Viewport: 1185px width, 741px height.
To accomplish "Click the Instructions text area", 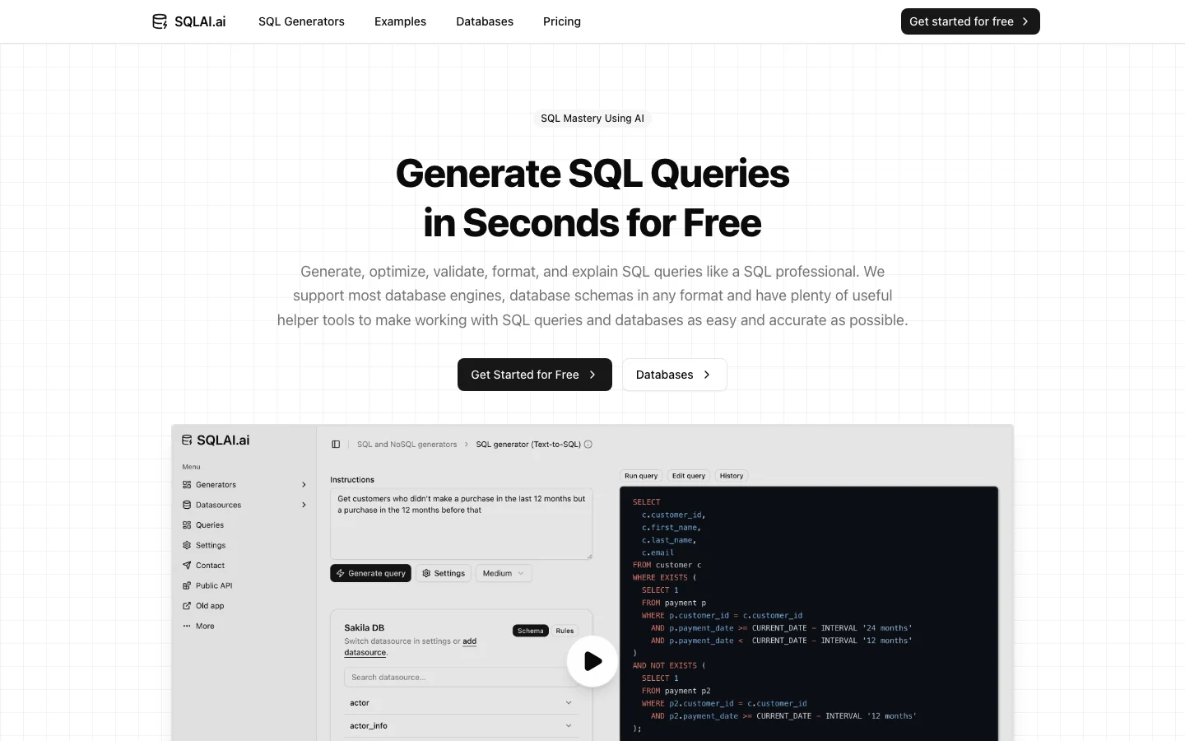I will (462, 524).
